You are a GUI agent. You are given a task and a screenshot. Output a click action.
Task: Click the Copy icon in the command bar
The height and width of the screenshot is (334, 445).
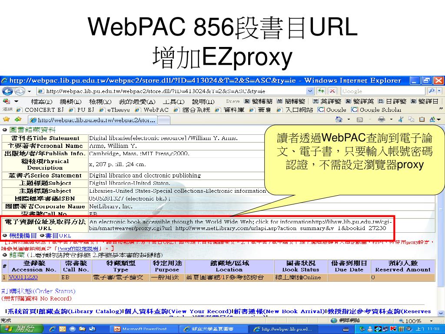[411, 120]
